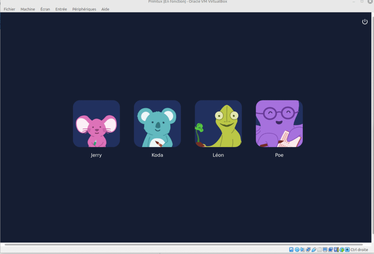The width and height of the screenshot is (374, 254).
Task: Click the network adapter status icon
Action: (x=308, y=250)
